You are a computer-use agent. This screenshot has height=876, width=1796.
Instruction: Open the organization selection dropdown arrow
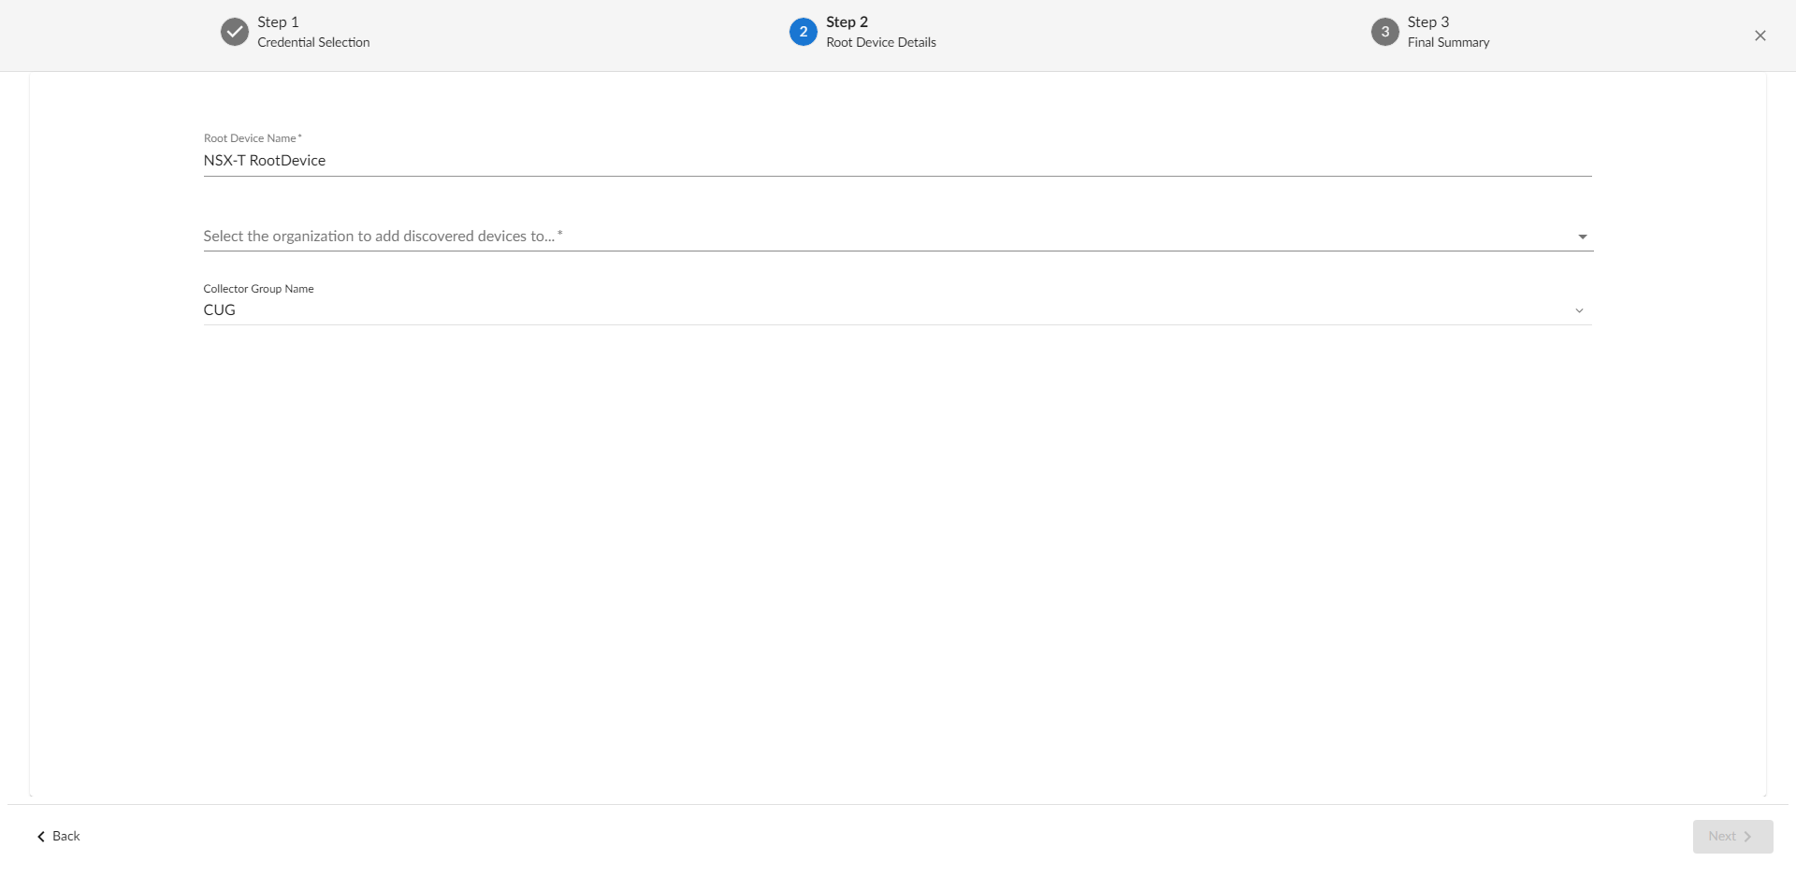point(1582,237)
